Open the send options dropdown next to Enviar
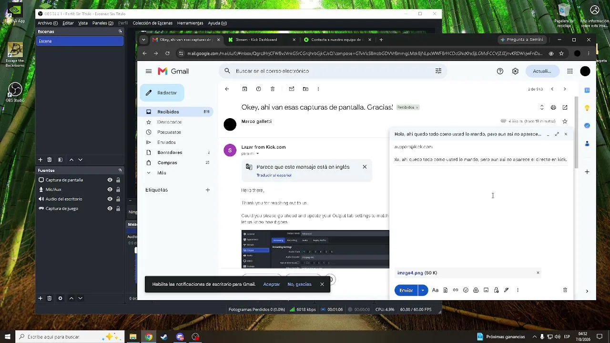 point(423,290)
